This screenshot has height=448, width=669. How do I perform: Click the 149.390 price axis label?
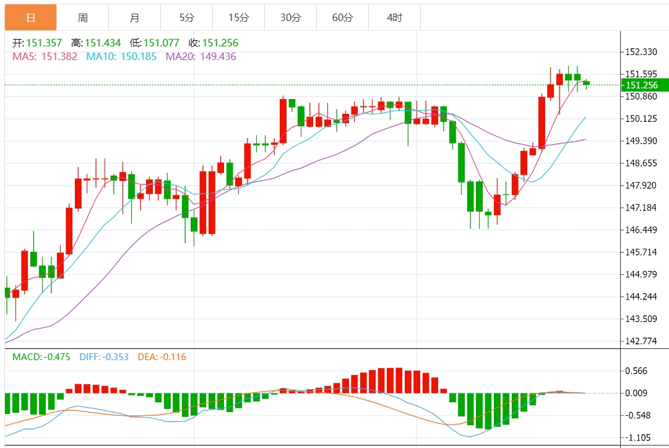pyautogui.click(x=641, y=141)
